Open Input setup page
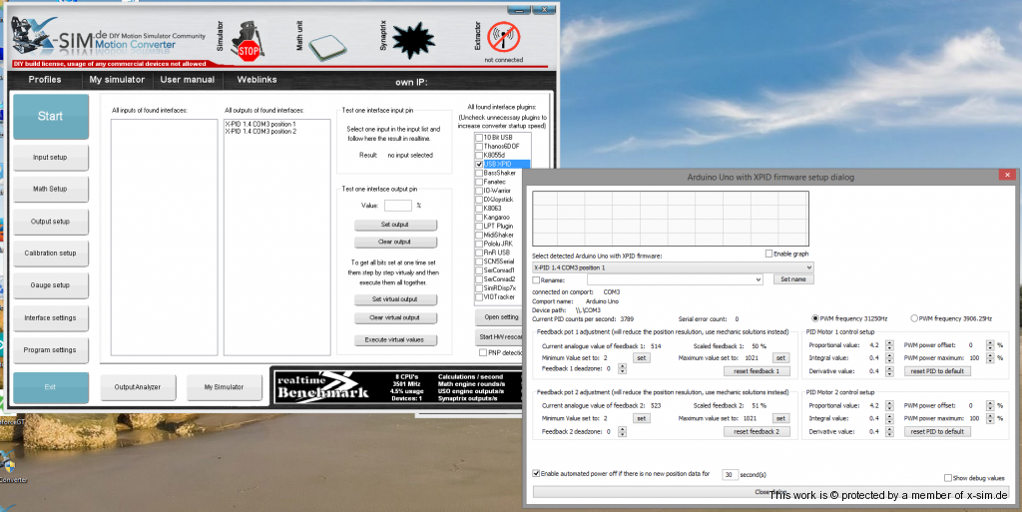This screenshot has width=1022, height=512. click(50, 157)
